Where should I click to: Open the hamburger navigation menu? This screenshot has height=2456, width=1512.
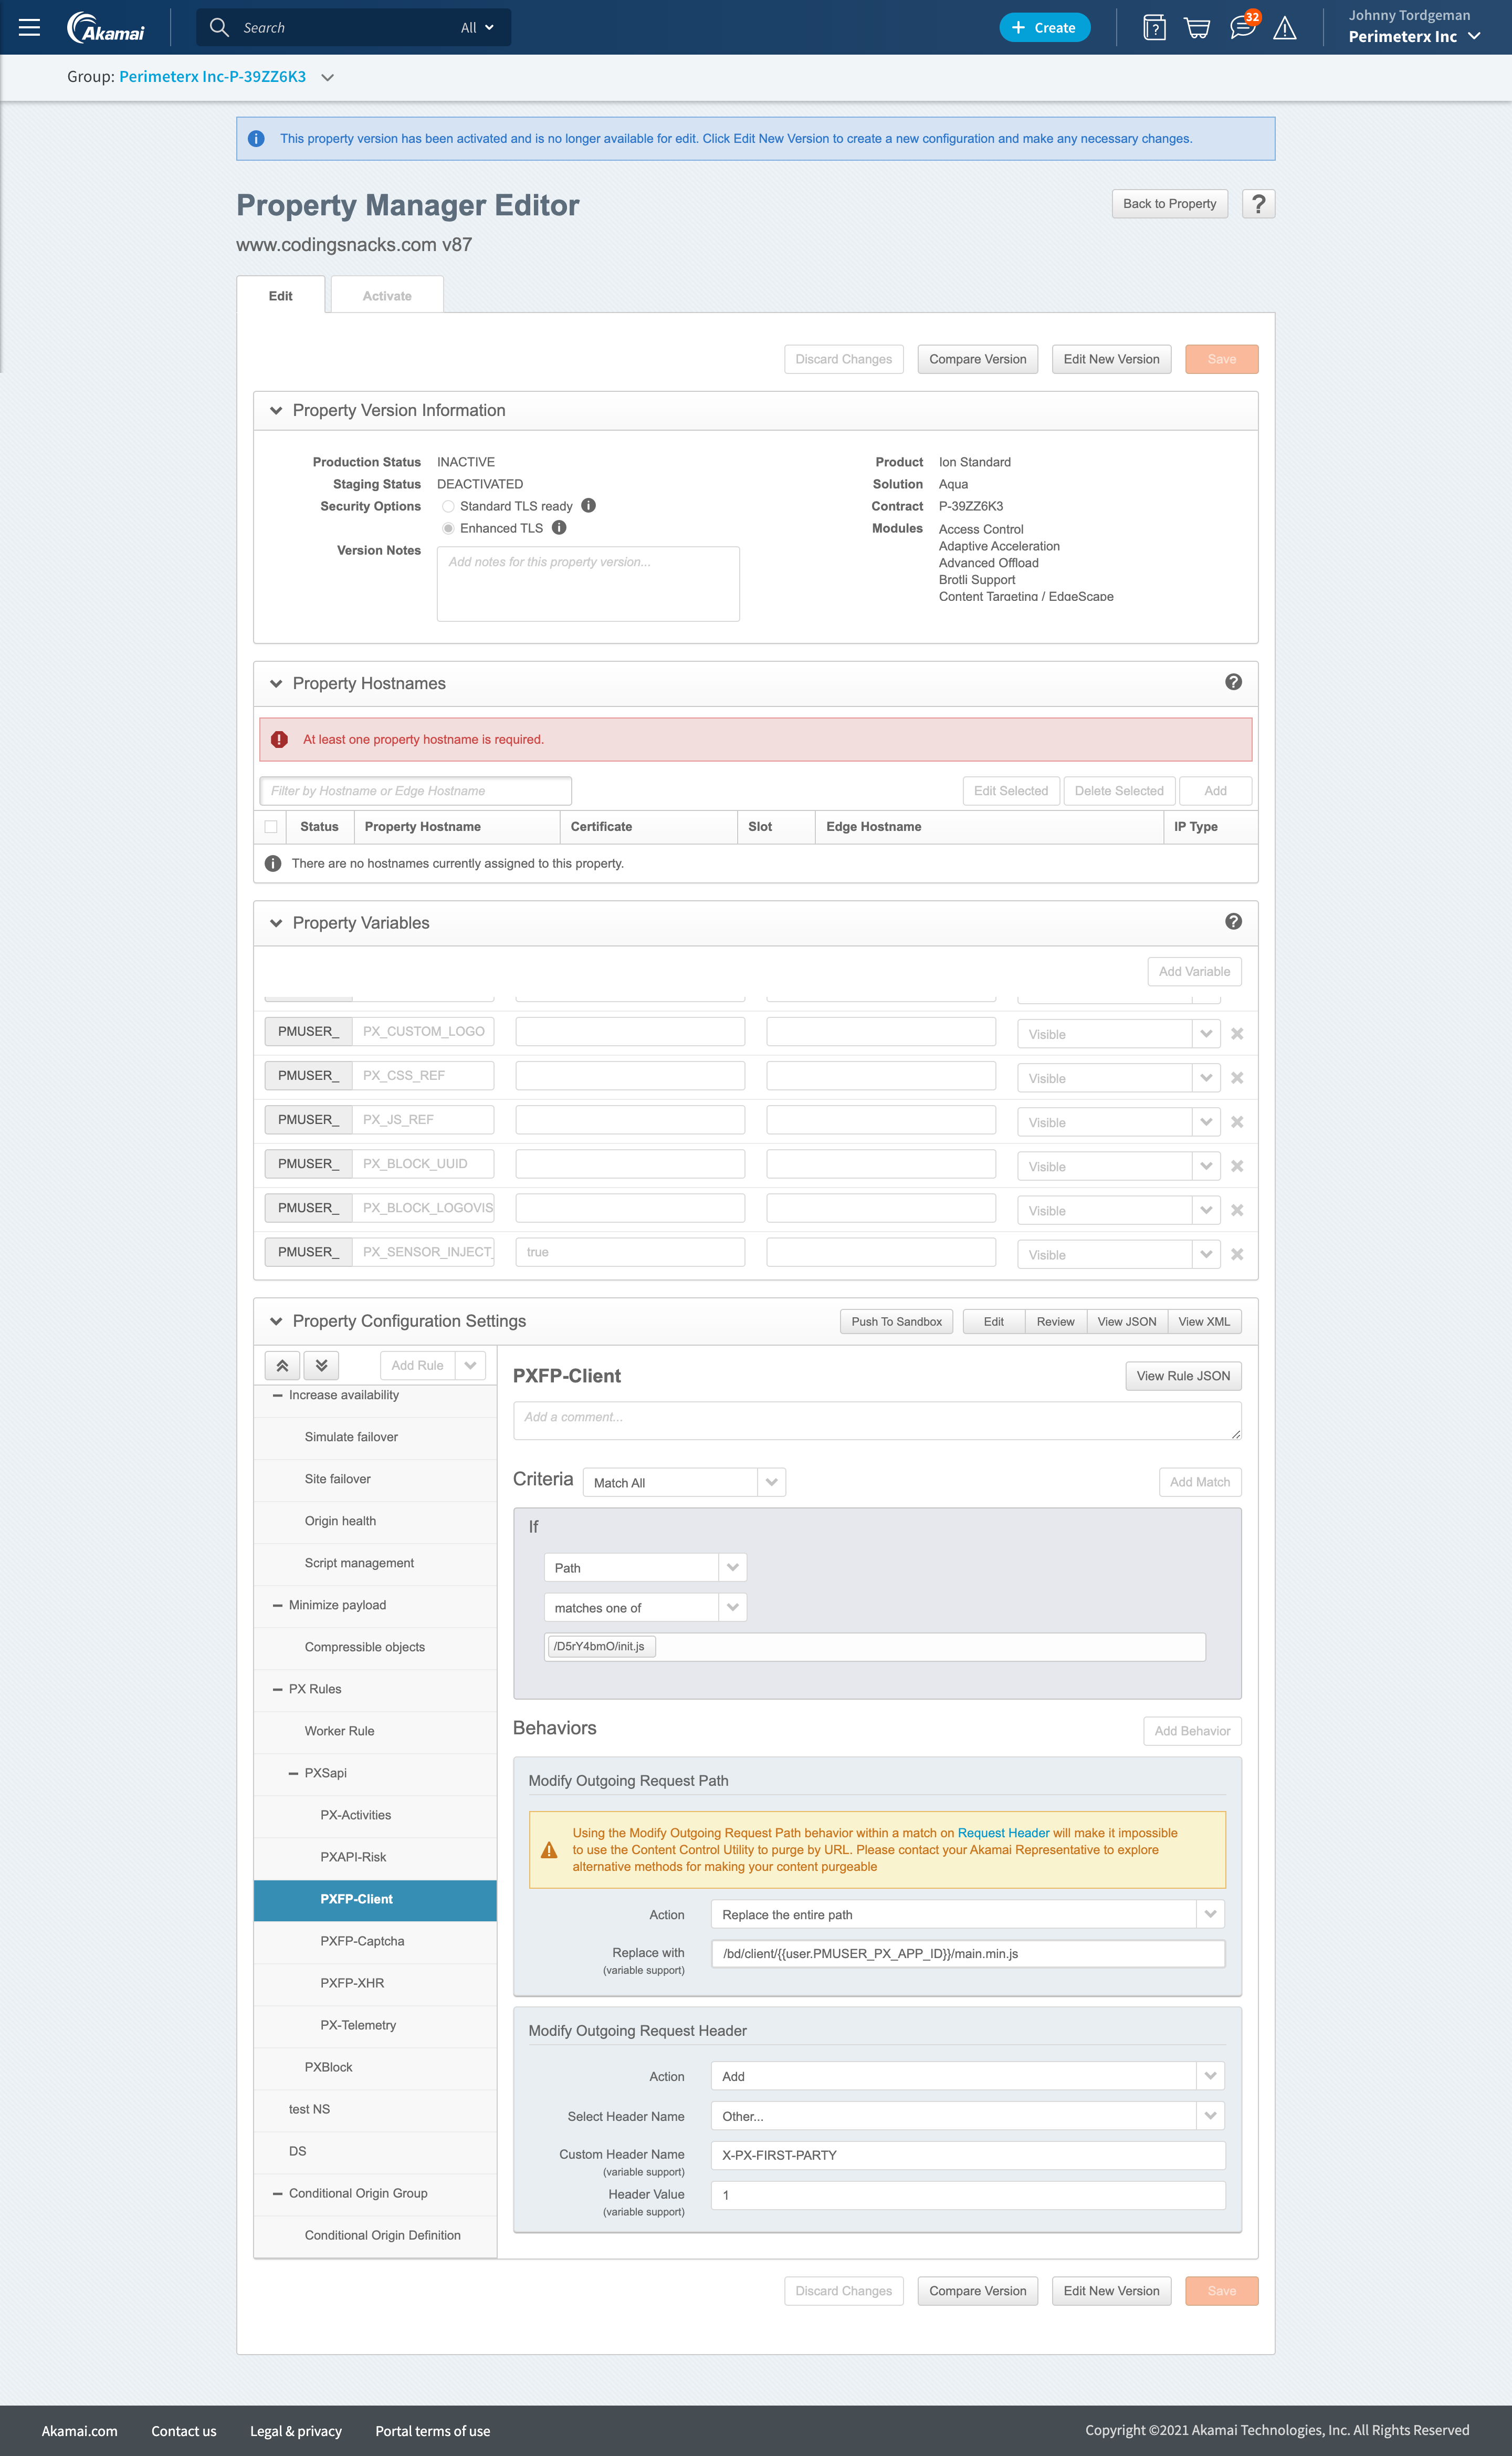tap(29, 28)
